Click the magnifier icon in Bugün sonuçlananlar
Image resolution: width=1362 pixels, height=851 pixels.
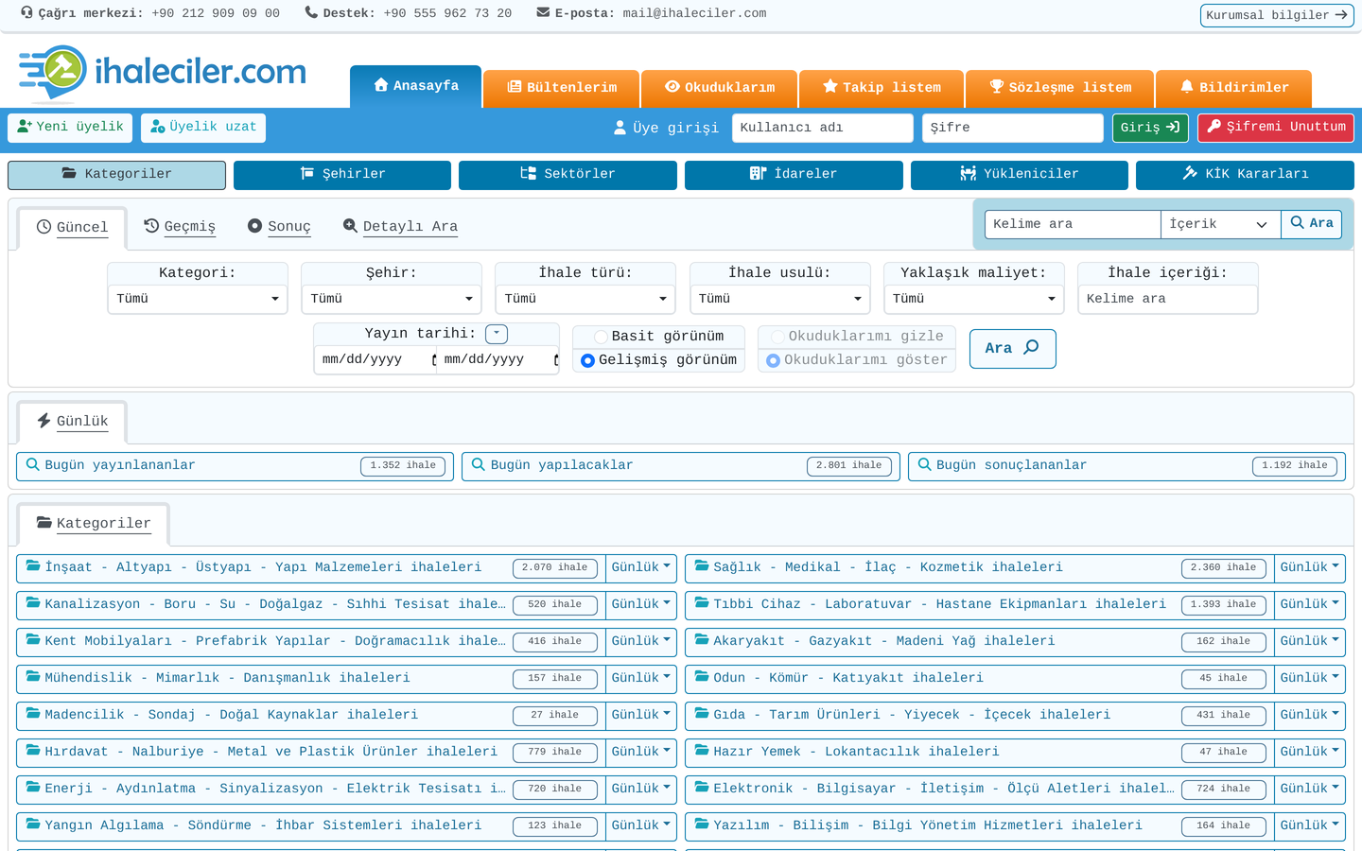click(925, 465)
